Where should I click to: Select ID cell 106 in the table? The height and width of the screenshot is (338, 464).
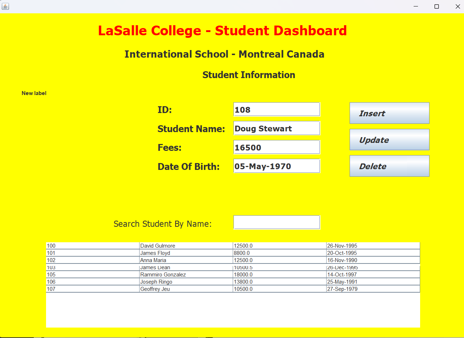tap(93, 282)
